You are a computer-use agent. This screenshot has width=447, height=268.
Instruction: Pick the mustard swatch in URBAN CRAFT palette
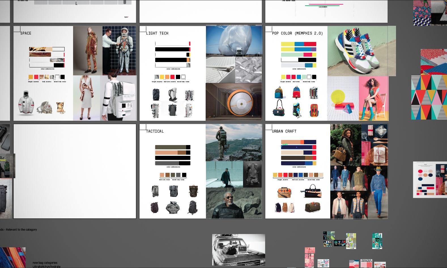coord(275,175)
